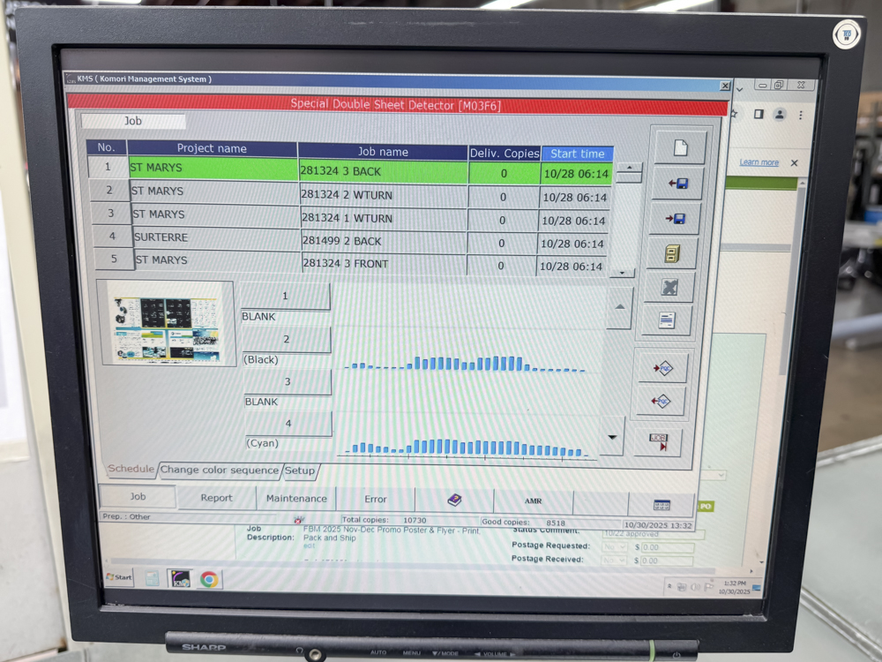Switch to the Change color sequence tab
This screenshot has height=662, width=882.
(220, 470)
